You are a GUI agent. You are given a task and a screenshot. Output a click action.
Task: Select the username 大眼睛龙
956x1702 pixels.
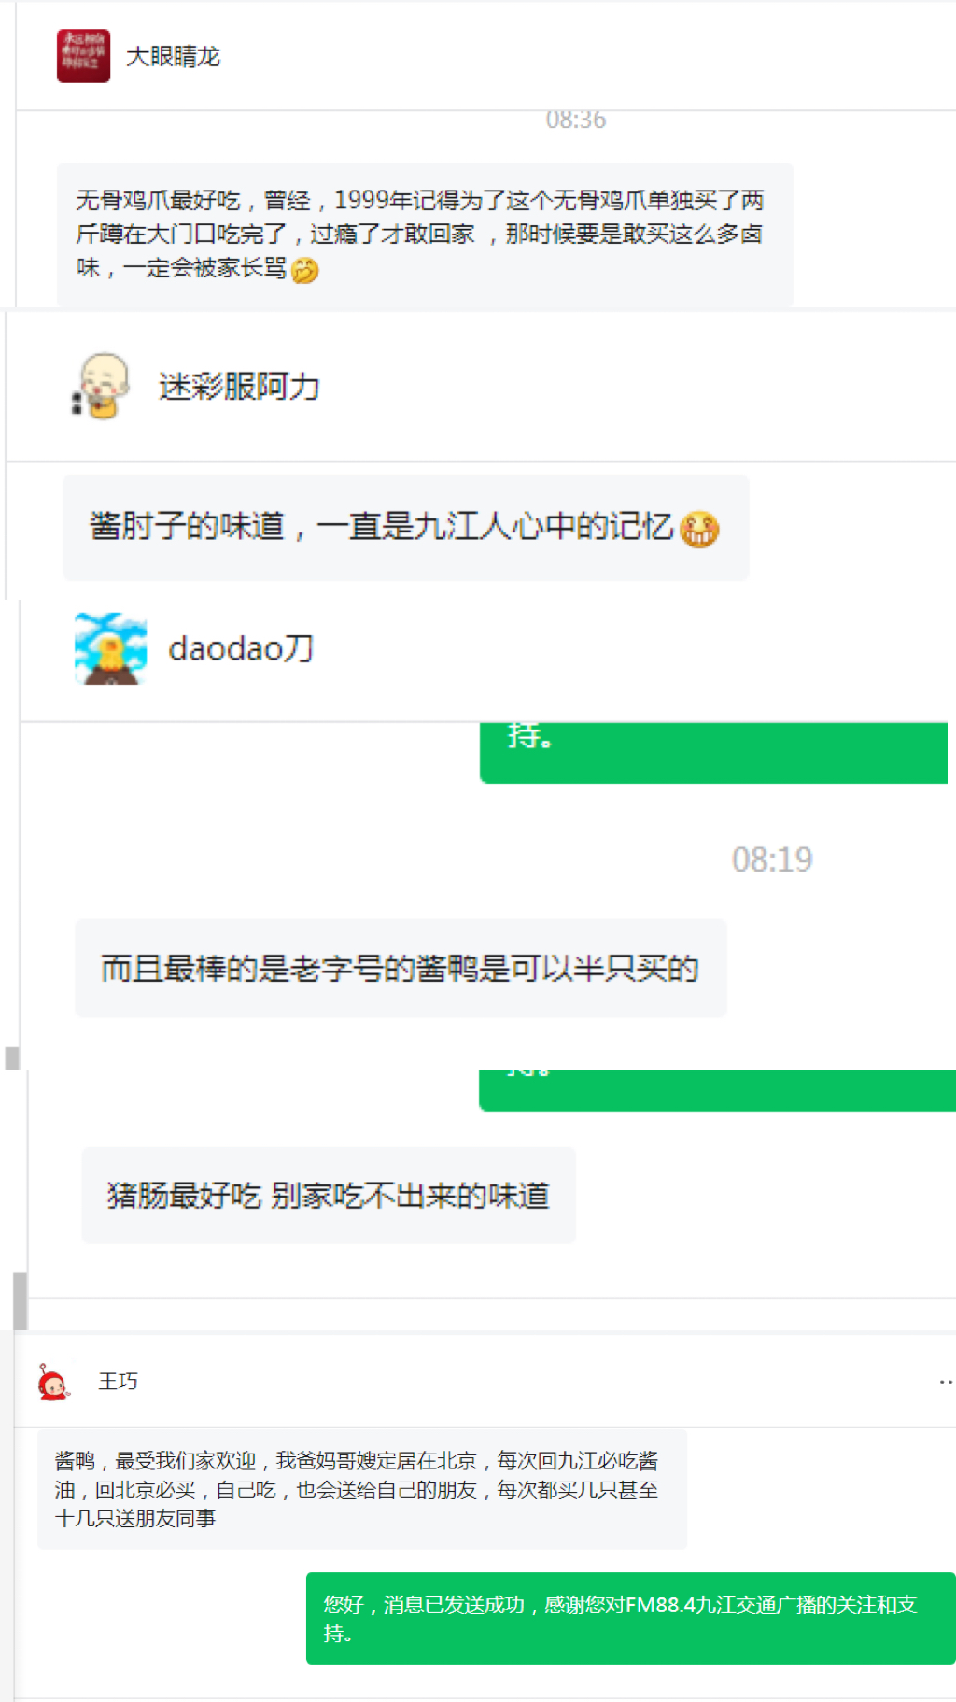click(x=173, y=57)
